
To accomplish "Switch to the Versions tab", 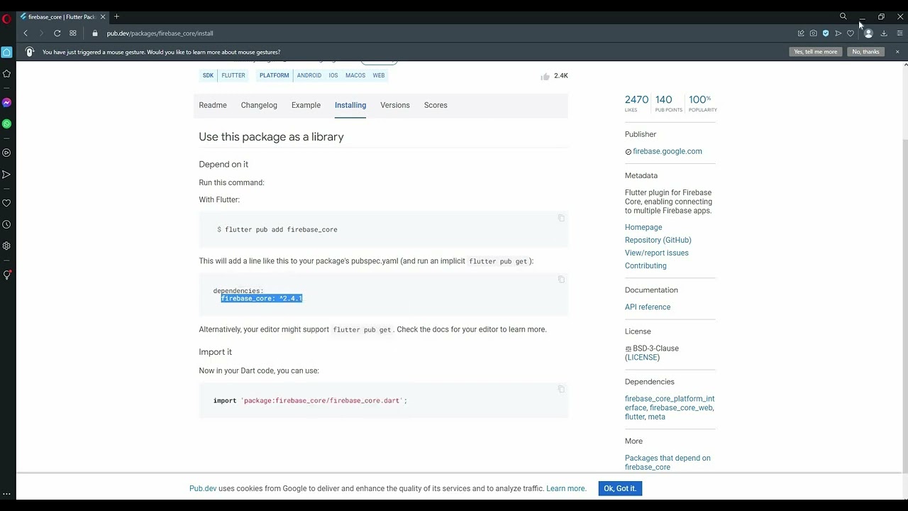I will [x=394, y=105].
